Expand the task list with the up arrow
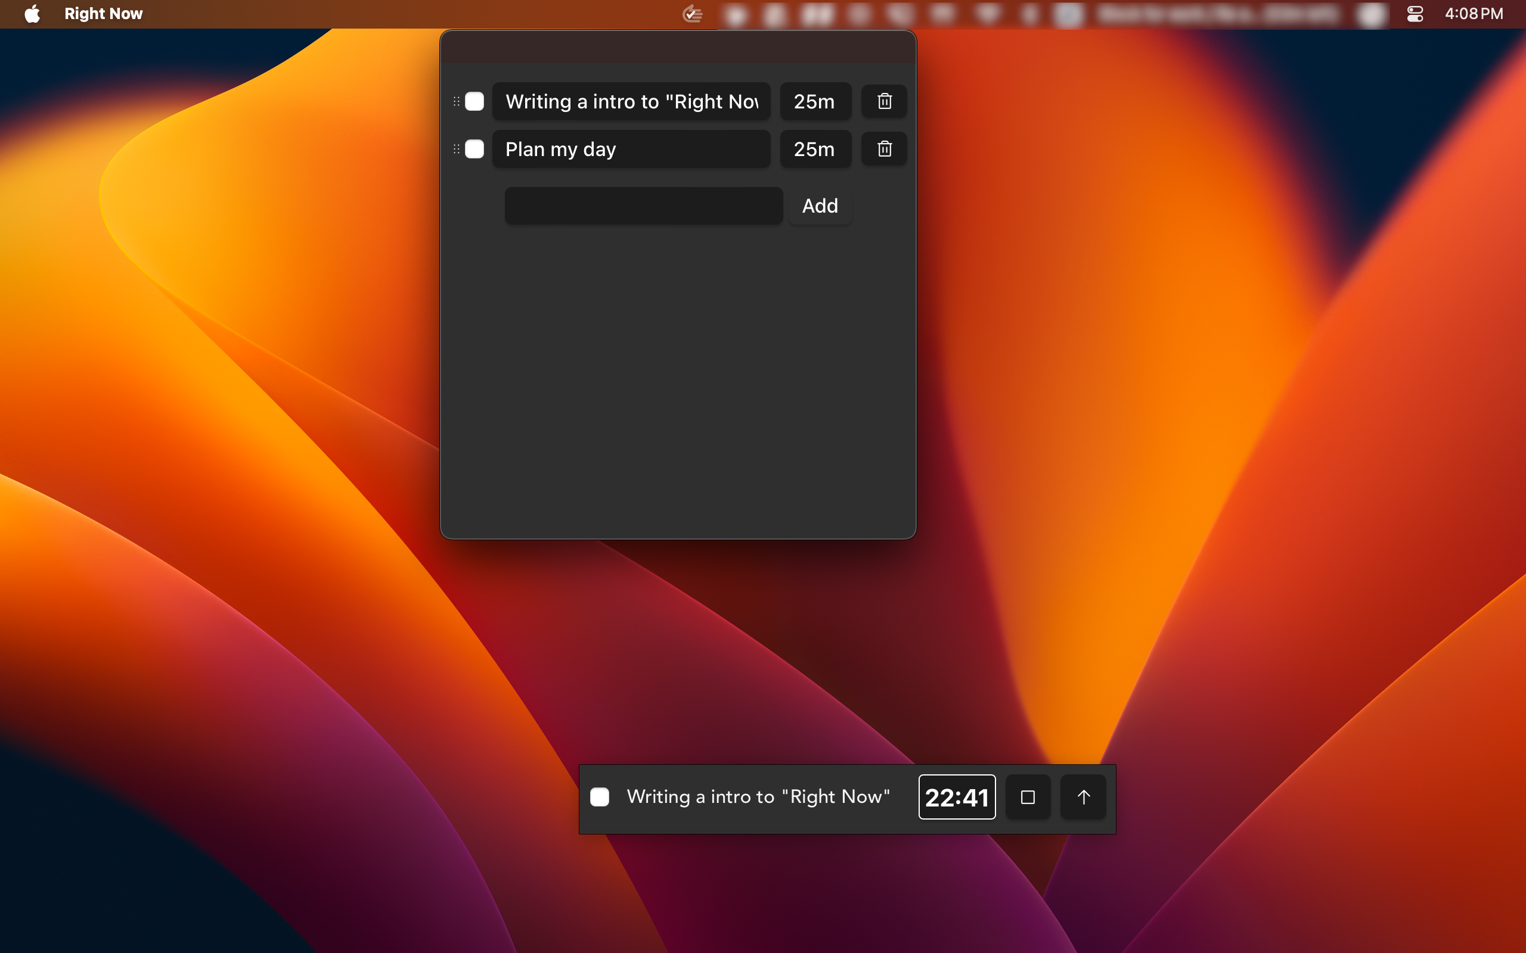 (1083, 798)
